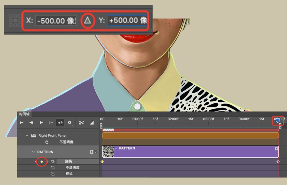Screen dimensions: 287x185
Task: Click the 03:00f mark on the ruler
Action: pyautogui.click(x=209, y=119)
